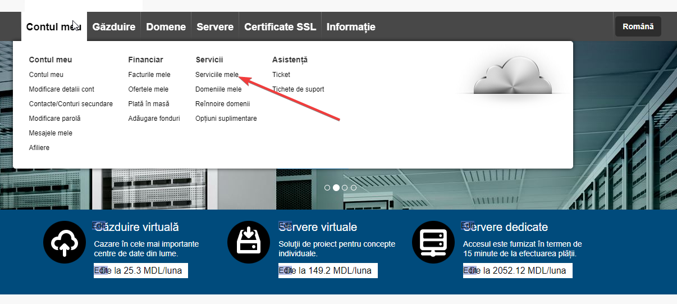Expand the Servere navigation menu

[215, 27]
